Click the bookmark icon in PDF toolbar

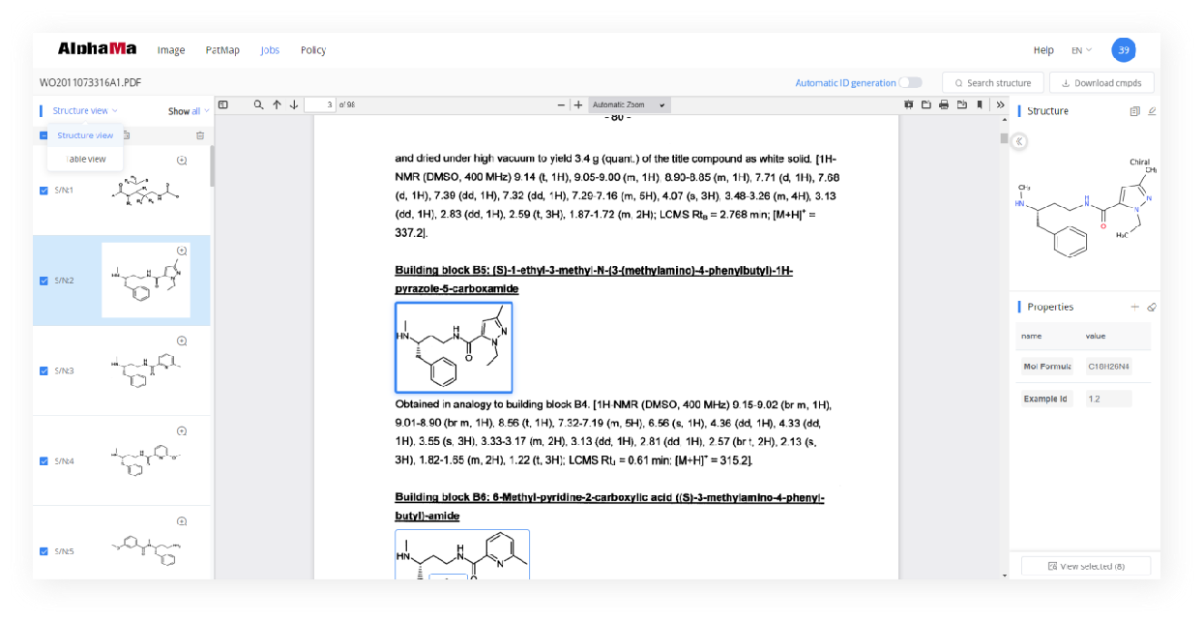[x=980, y=104]
